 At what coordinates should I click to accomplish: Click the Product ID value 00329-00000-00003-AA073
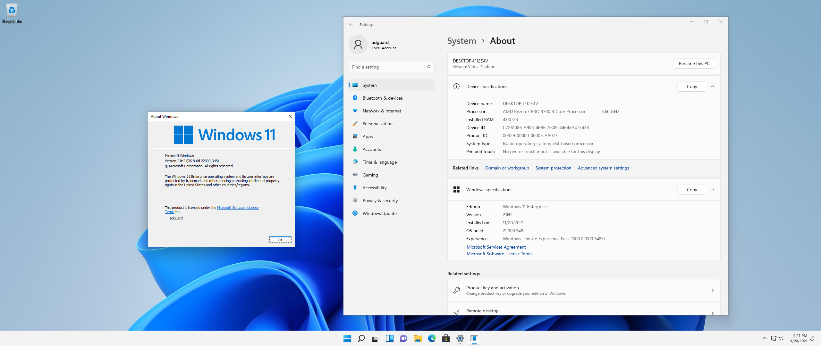coord(530,136)
